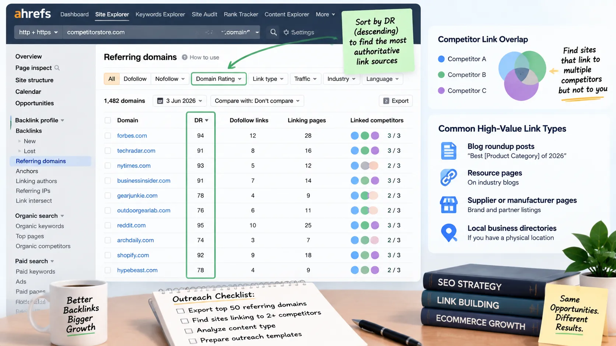Open the Industry filter dropdown
This screenshot has width=616, height=346.
click(x=341, y=79)
